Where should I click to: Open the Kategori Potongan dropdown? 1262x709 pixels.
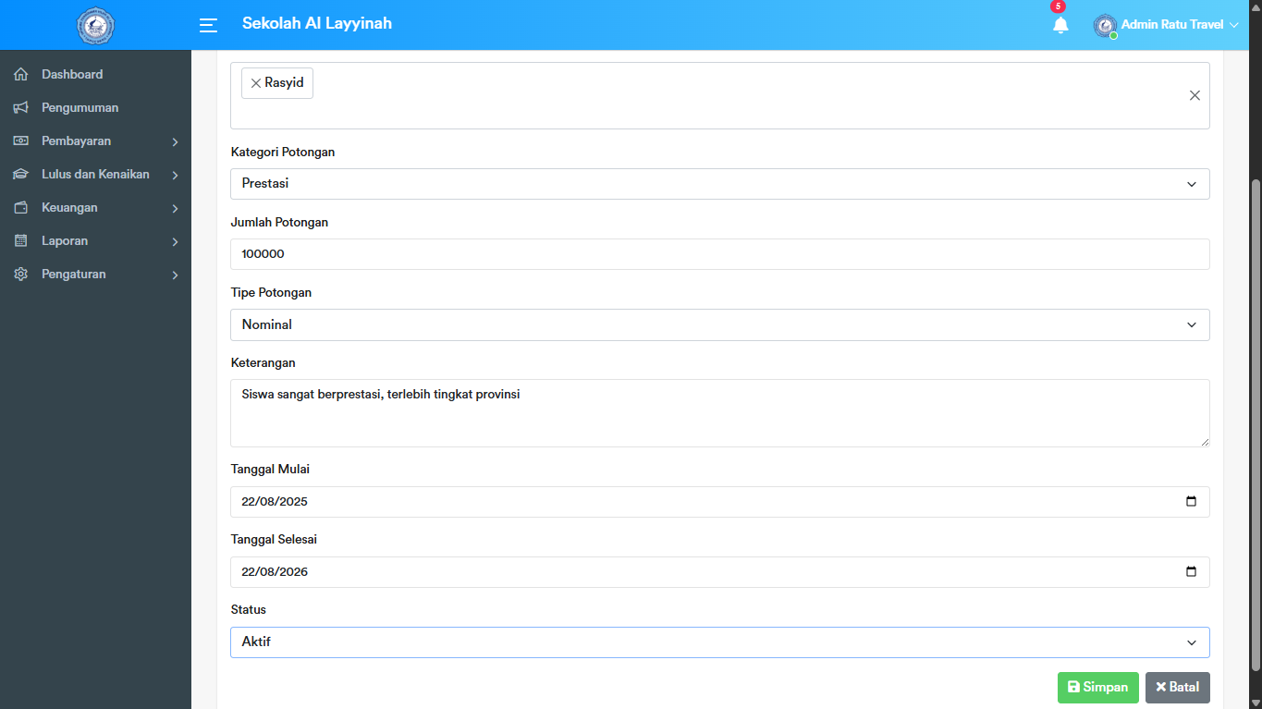(719, 184)
